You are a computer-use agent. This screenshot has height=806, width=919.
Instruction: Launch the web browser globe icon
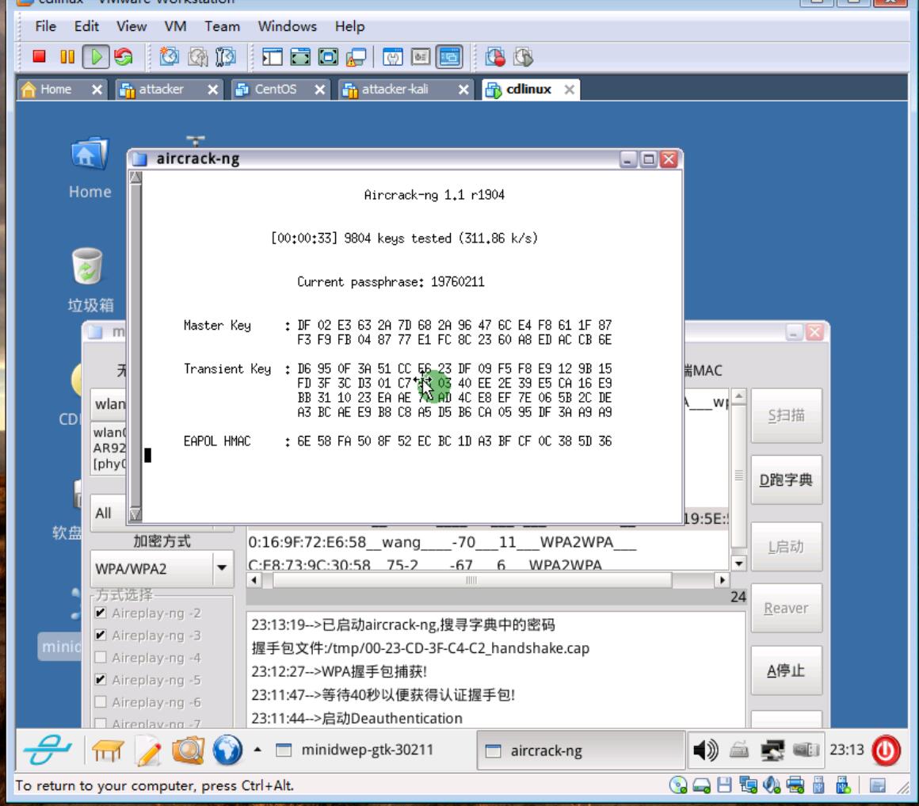227,751
